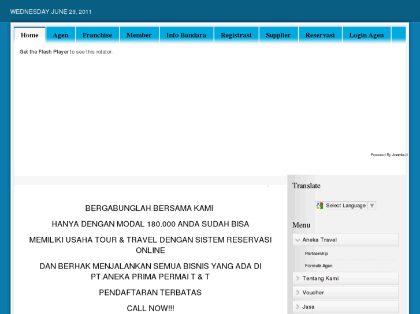The height and width of the screenshot is (314, 420).
Task: Click the Jasa arrow icon
Action: pos(298,307)
